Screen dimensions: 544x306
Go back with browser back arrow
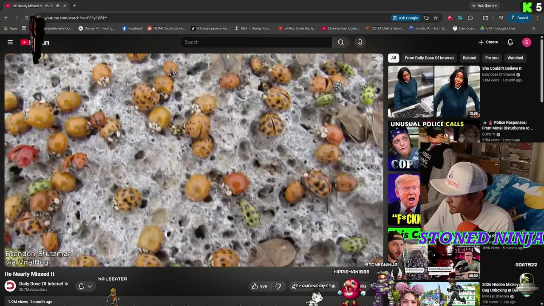pos(6,18)
